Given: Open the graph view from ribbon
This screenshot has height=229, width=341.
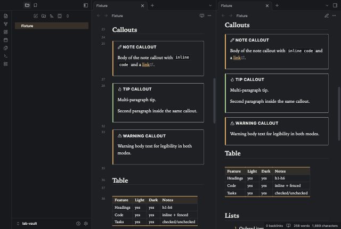Looking at the screenshot, I should click(x=6, y=24).
